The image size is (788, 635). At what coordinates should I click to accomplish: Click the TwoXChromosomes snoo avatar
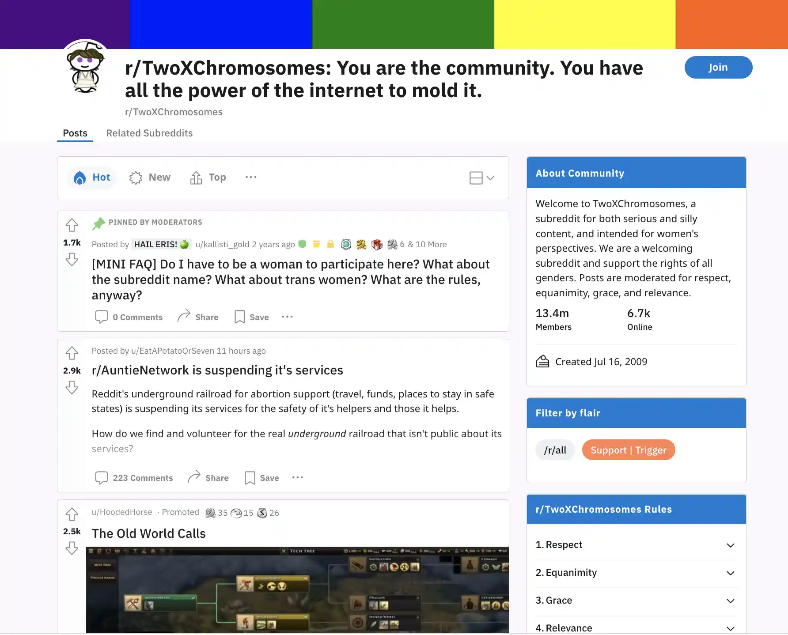(x=85, y=68)
